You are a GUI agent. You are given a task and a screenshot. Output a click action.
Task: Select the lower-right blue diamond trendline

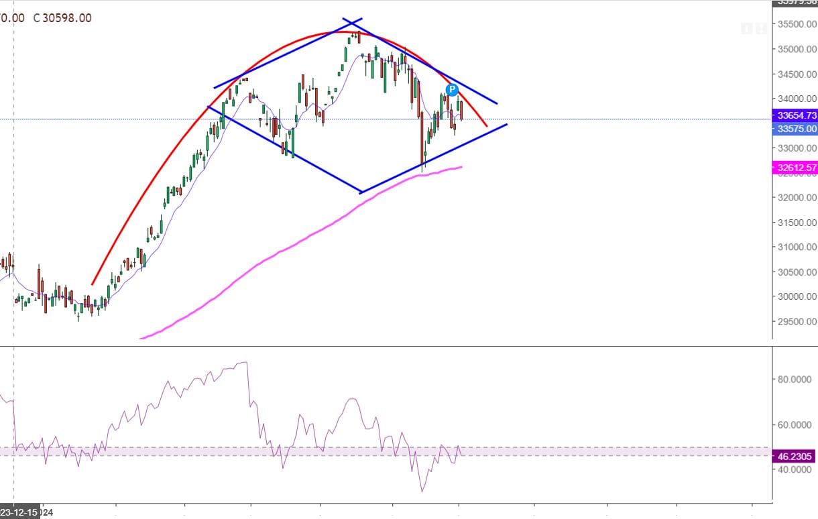[436, 158]
